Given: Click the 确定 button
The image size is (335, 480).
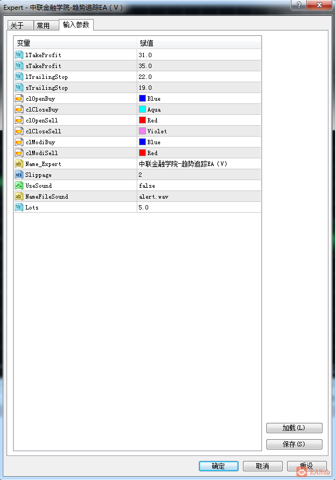Looking at the screenshot, I should click(218, 466).
